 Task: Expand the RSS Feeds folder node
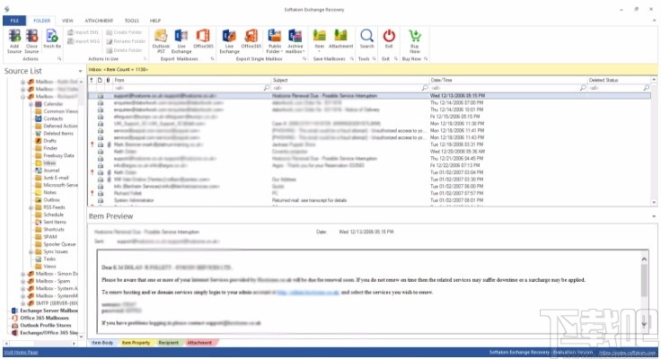click(x=31, y=207)
